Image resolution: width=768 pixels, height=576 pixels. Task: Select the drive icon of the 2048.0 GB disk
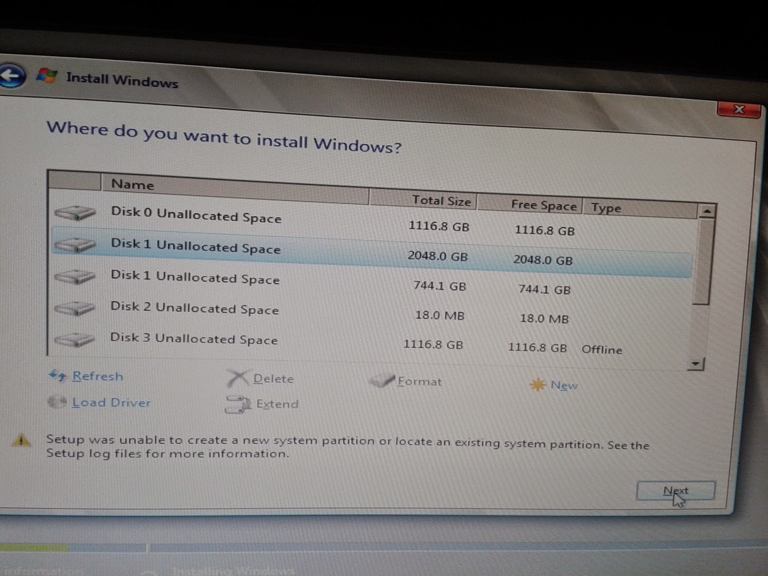(x=75, y=245)
